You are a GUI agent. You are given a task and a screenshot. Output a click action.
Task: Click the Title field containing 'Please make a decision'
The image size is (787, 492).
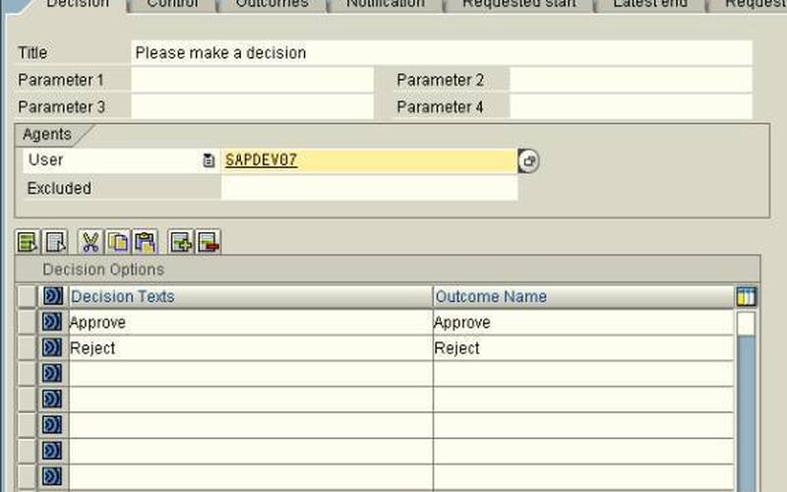[x=440, y=53]
